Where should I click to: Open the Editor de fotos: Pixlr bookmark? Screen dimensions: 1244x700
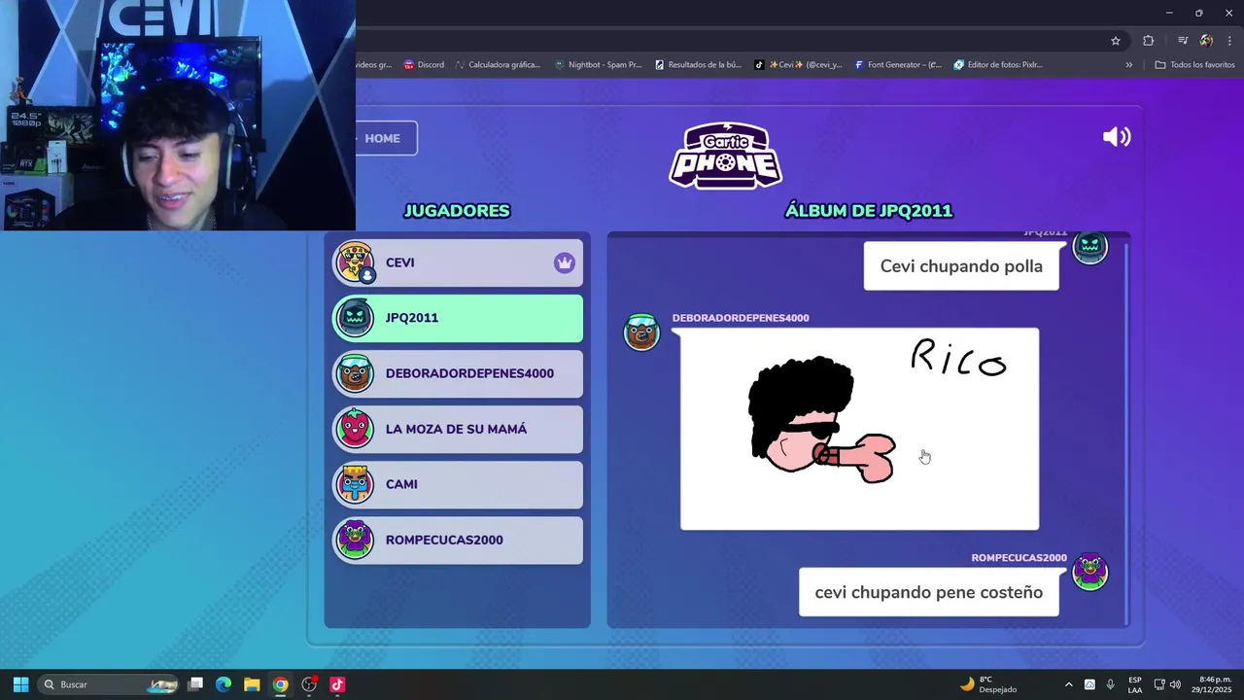[x=998, y=65]
